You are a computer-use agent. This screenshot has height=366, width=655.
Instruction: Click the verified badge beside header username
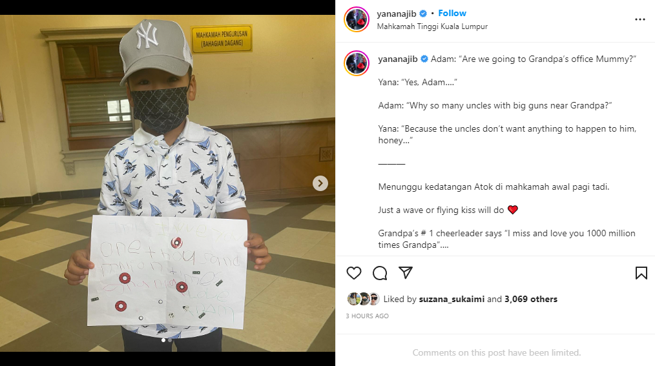click(422, 14)
